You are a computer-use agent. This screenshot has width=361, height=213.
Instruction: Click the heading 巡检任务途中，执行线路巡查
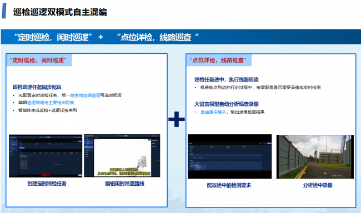227,79
